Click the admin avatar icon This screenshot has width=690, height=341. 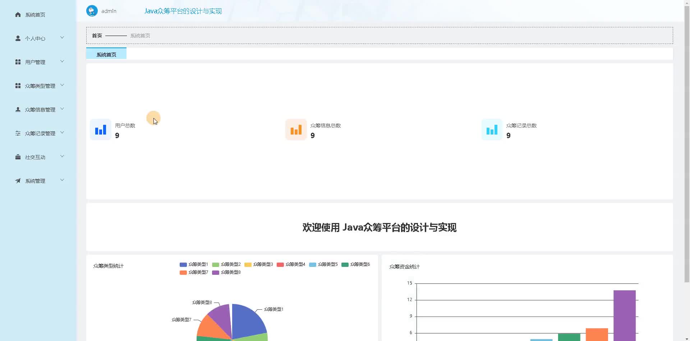pos(92,11)
